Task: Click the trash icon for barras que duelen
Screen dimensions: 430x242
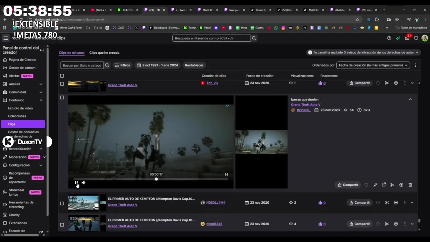Action: point(410,185)
